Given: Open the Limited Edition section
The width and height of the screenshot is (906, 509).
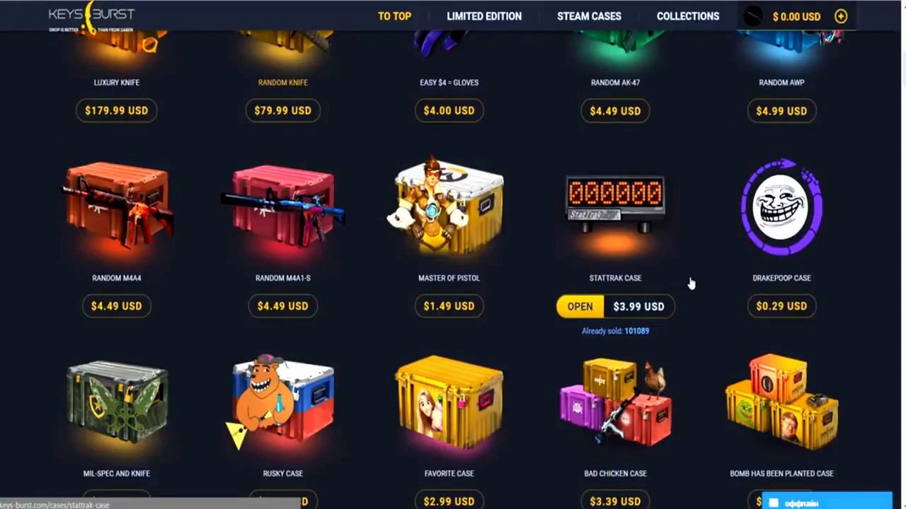Looking at the screenshot, I should point(484,16).
